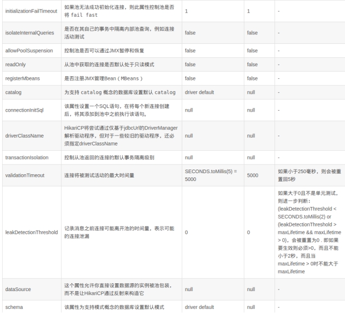Click the registerMbeans property name
Image resolution: width=345 pixels, height=313 pixels.
point(22,78)
